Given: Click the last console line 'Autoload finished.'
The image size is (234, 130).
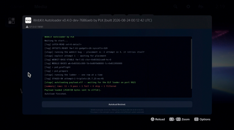Looking at the screenshot, I should pos(55,94).
